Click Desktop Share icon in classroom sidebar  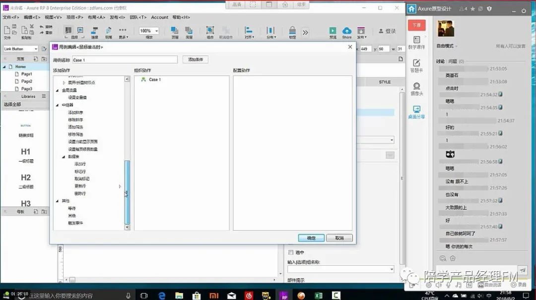pyautogui.click(x=416, y=110)
